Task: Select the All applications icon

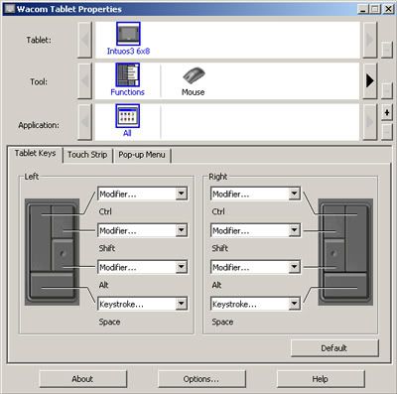Action: pyautogui.click(x=127, y=116)
